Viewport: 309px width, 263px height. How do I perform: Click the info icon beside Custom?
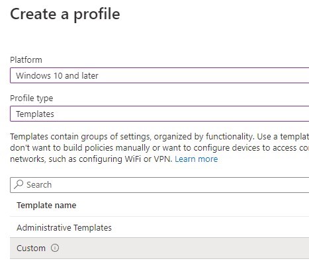[x=55, y=248]
